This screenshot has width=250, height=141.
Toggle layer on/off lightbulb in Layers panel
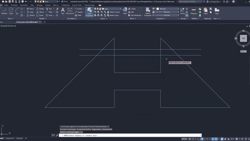[95, 9]
